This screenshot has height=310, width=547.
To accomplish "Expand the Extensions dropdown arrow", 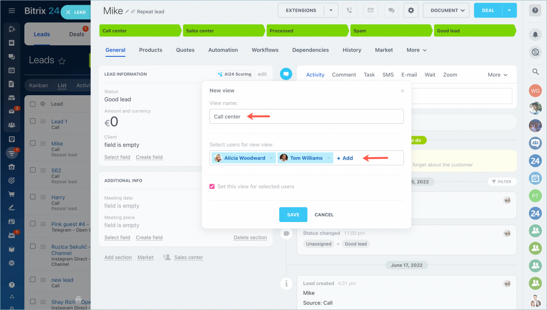I will [x=331, y=10].
